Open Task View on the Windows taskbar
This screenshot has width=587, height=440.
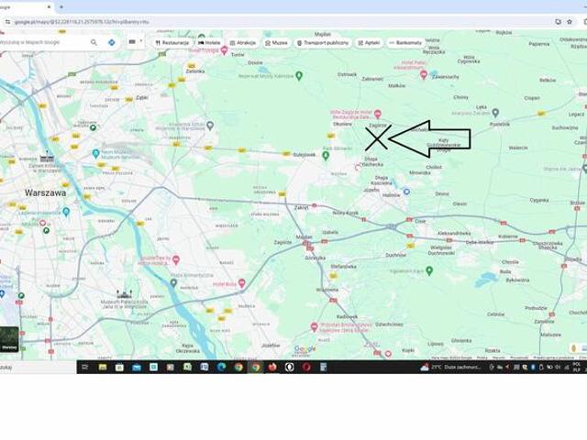tap(85, 368)
